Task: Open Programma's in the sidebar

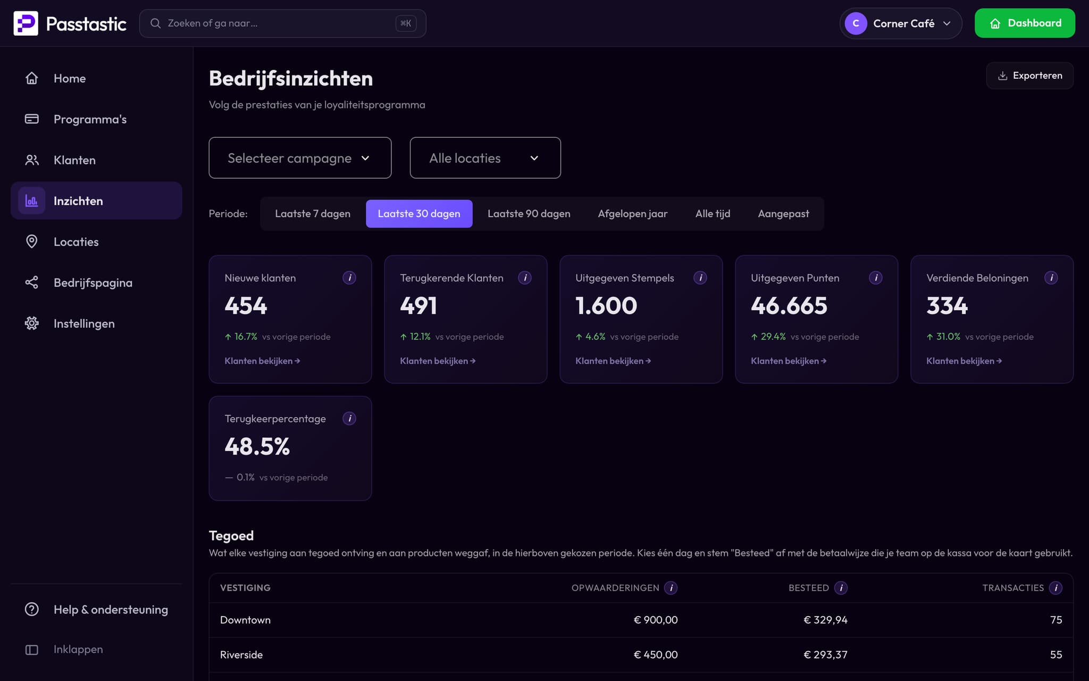Action: point(96,119)
